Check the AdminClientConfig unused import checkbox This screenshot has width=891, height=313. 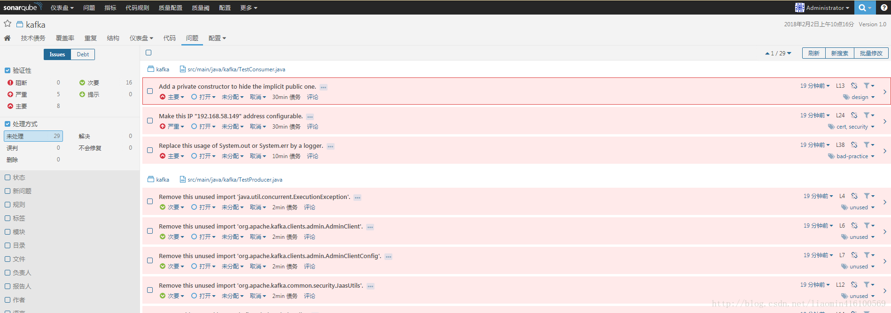(150, 260)
